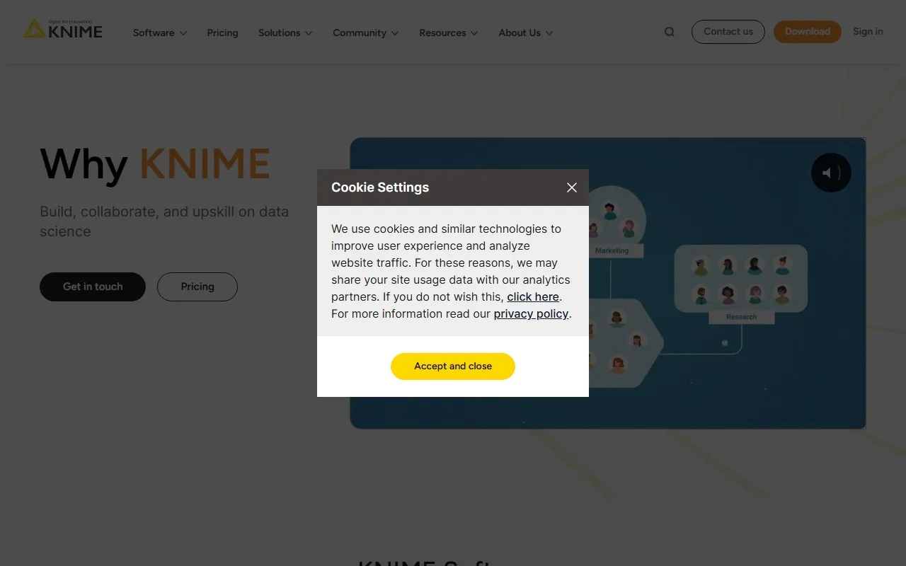Sign in to KNIME

pyautogui.click(x=868, y=31)
